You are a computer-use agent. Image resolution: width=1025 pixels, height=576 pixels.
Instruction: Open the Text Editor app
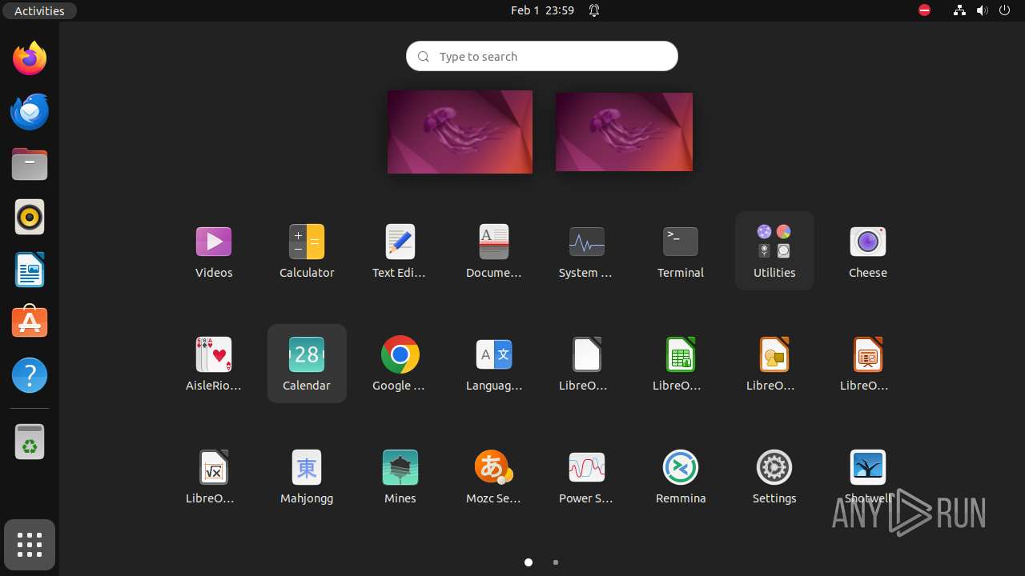tap(400, 251)
